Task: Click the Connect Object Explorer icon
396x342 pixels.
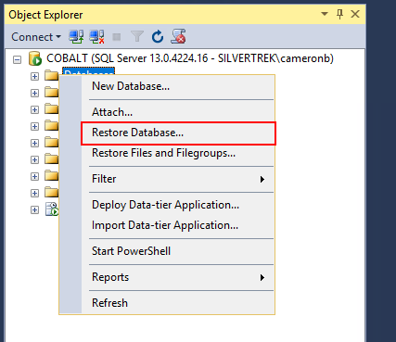Action: click(x=76, y=37)
